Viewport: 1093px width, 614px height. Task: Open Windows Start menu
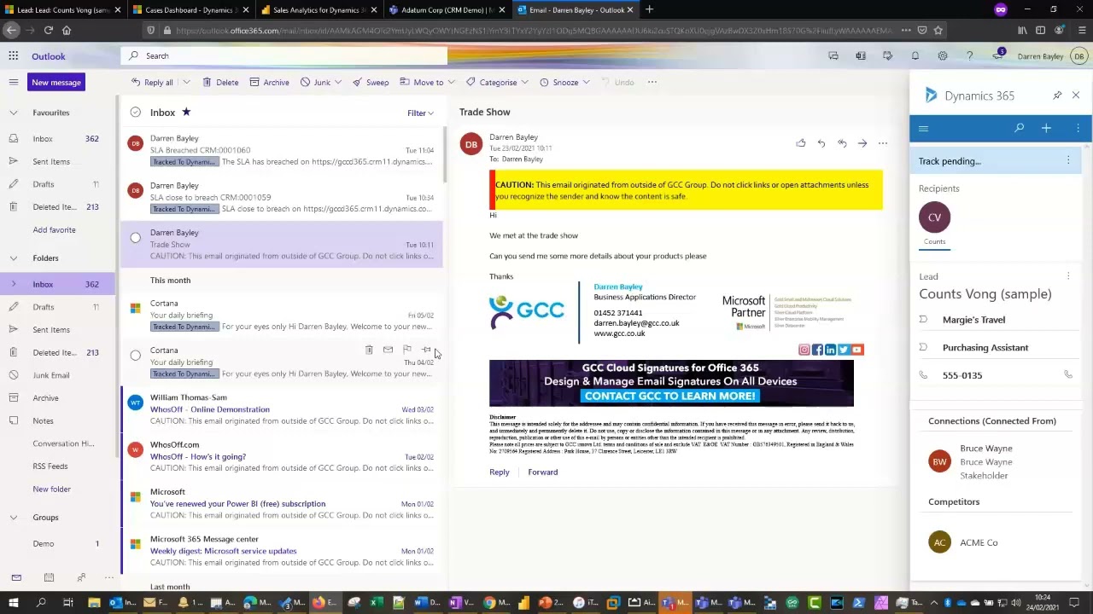13,603
